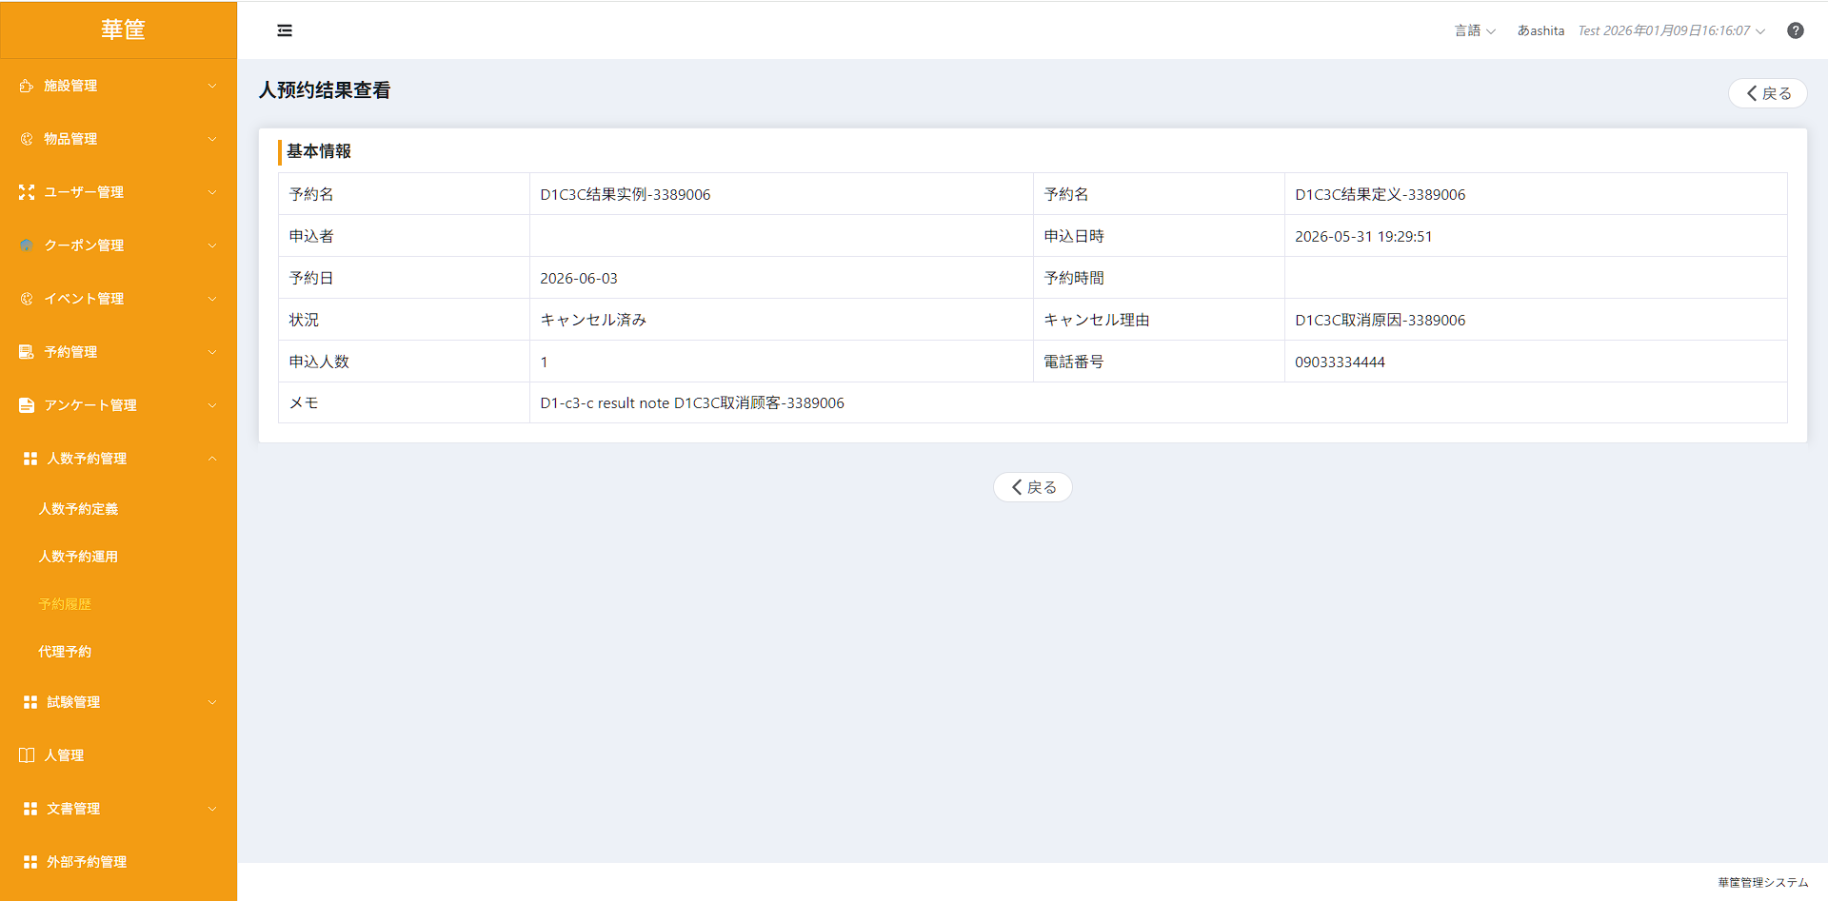Open the user account dropdown arrow
Screen dimensions: 1828x901
point(1760,31)
